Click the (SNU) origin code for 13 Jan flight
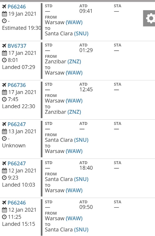The width and height of the screenshot is (155, 236). coord(81,140)
